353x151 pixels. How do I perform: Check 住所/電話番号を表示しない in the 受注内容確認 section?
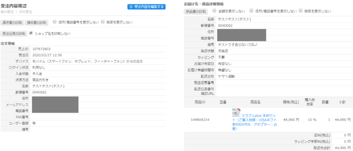coord(55,22)
